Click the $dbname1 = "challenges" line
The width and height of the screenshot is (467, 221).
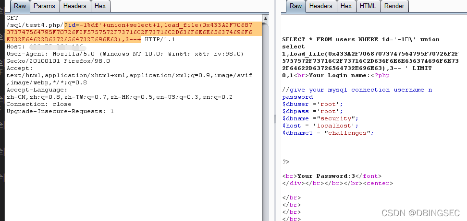click(x=328, y=133)
